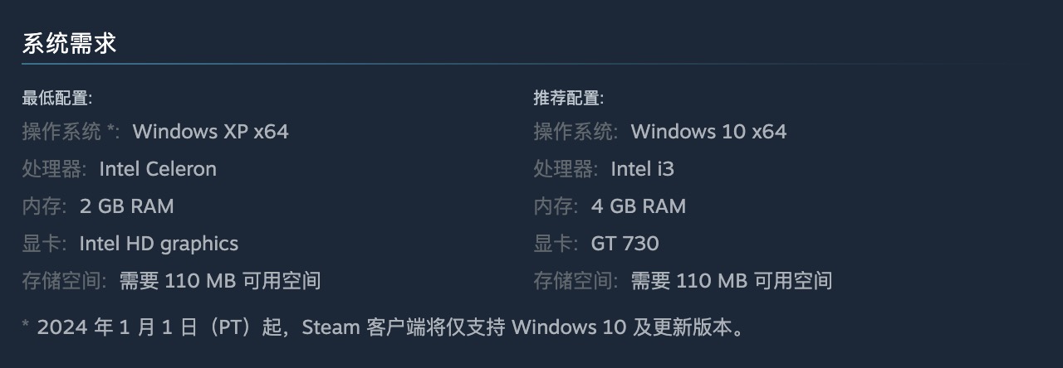Viewport: 1063px width, 368px height.
Task: Click the Intel HD graphics value
Action: [159, 244]
